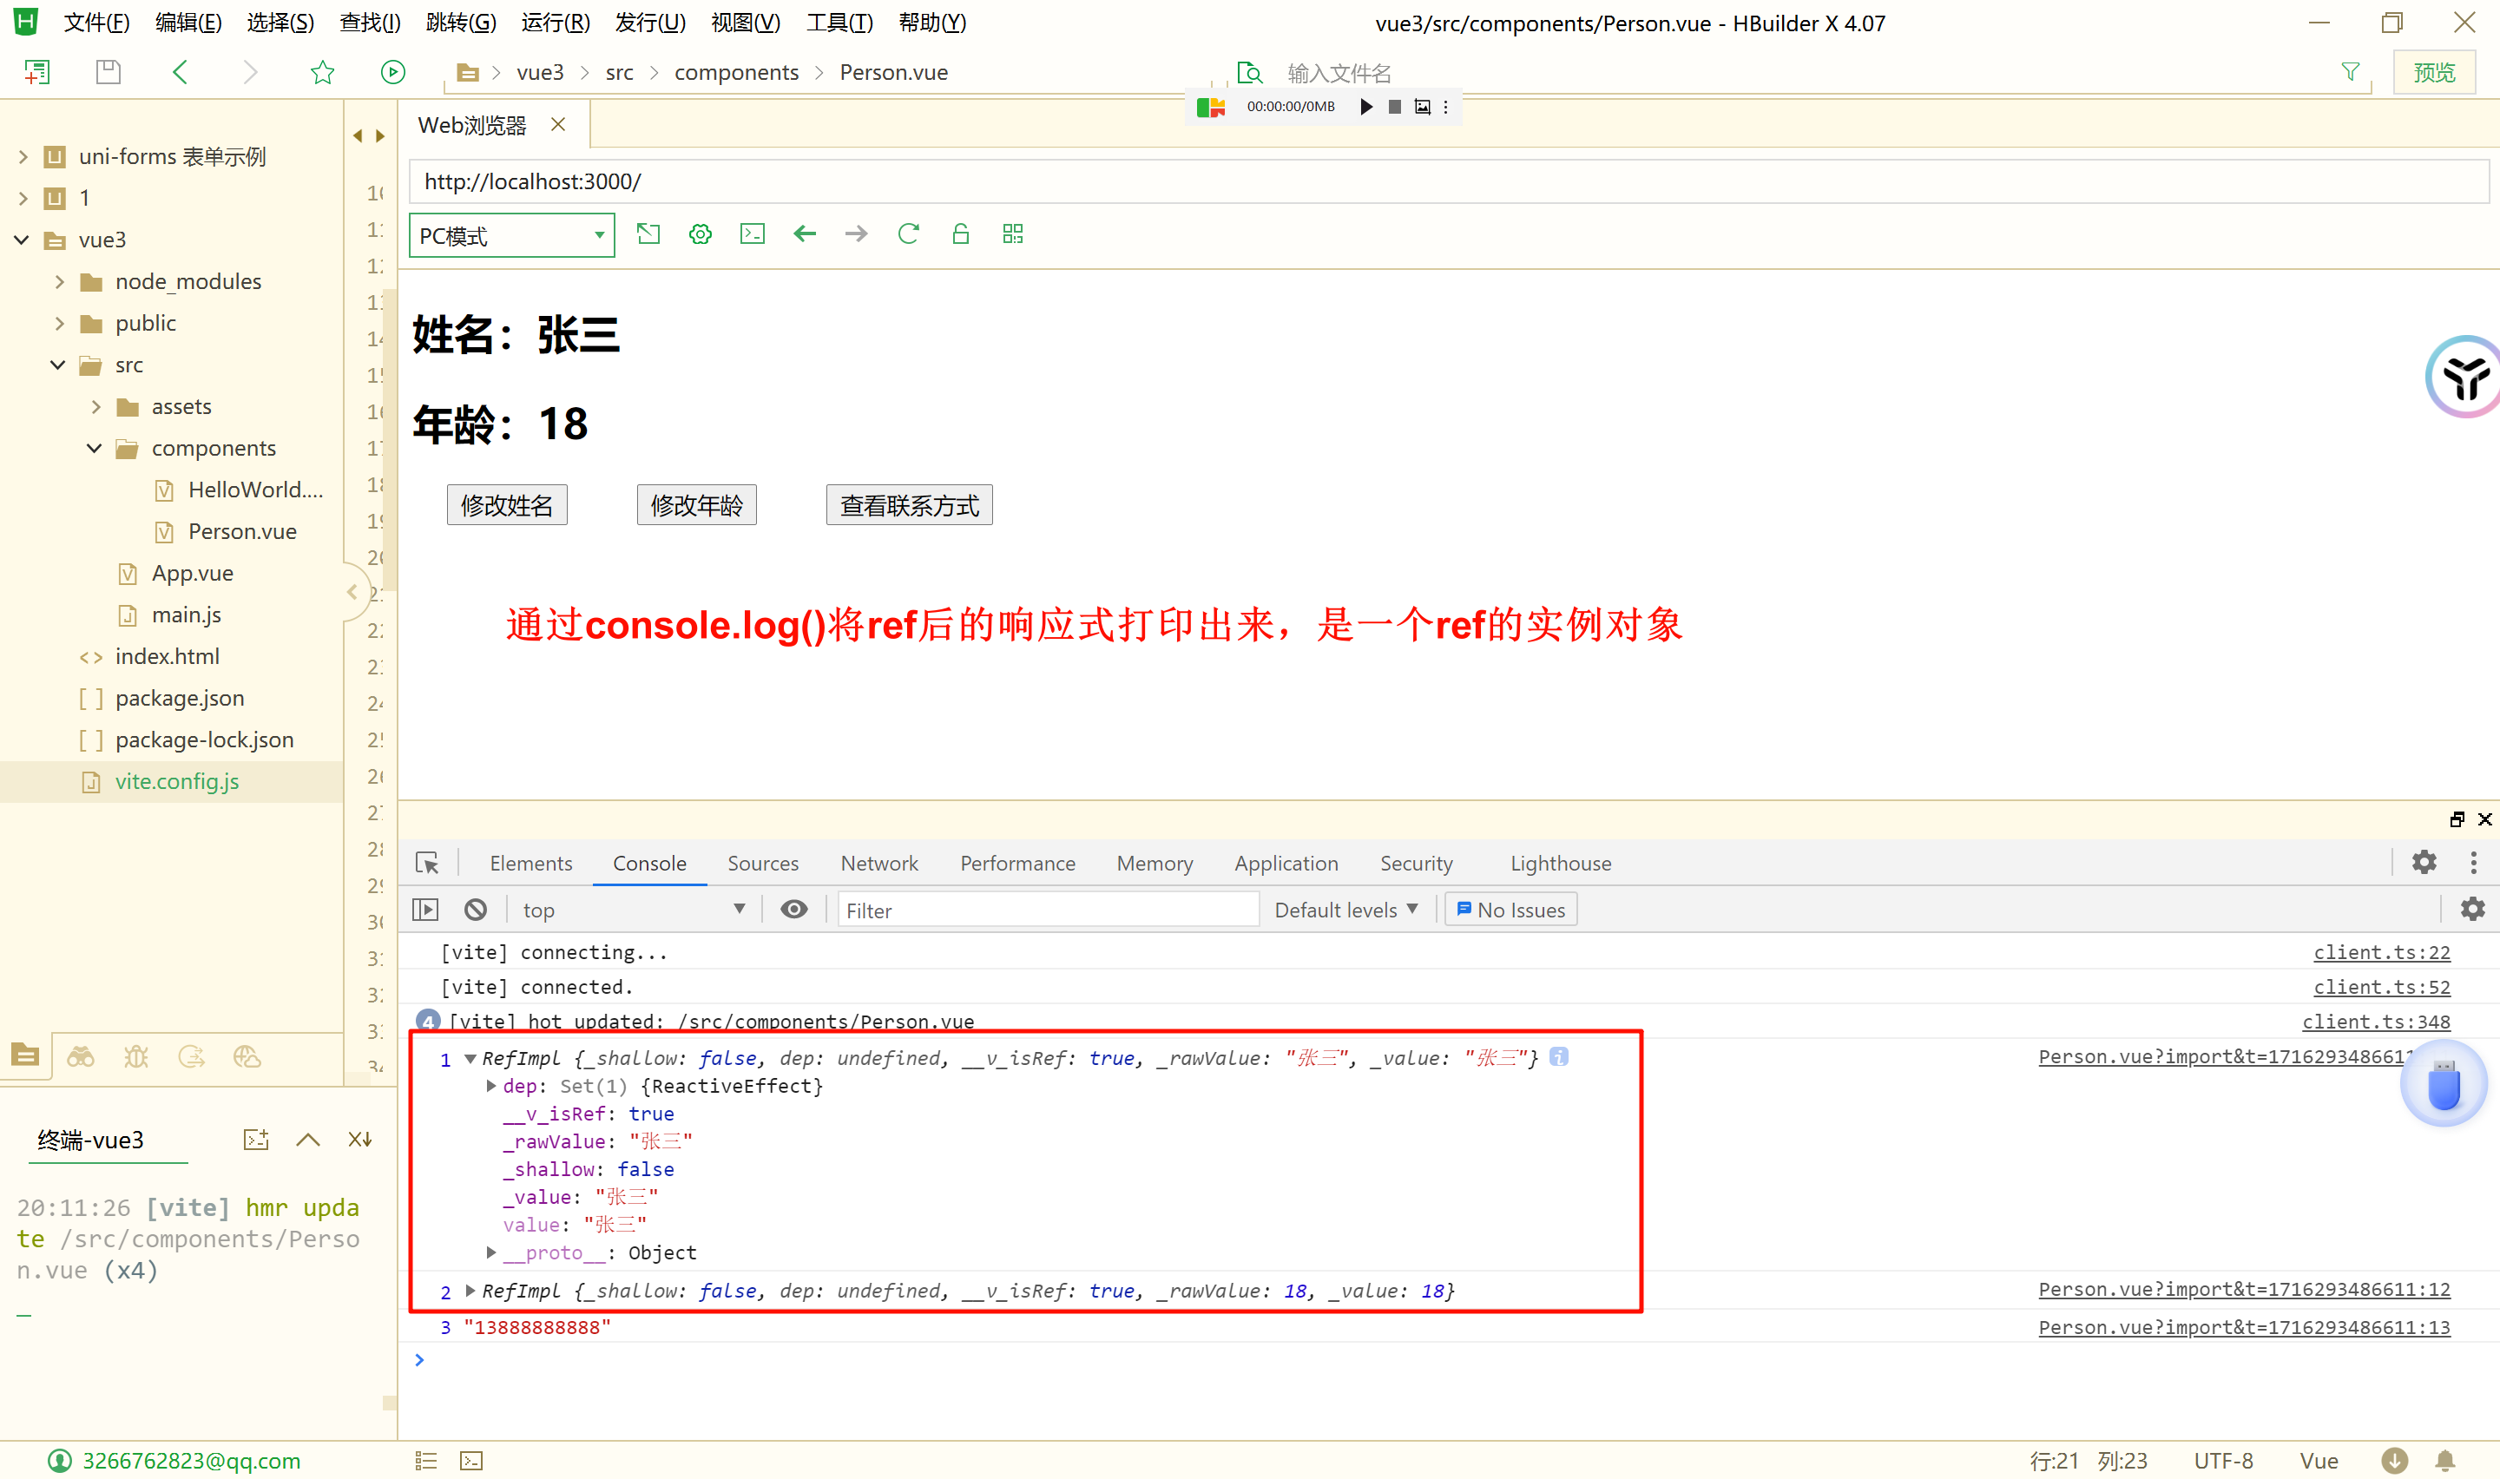Open the PC模式 device dropdown
The width and height of the screenshot is (2500, 1479).
coord(511,235)
